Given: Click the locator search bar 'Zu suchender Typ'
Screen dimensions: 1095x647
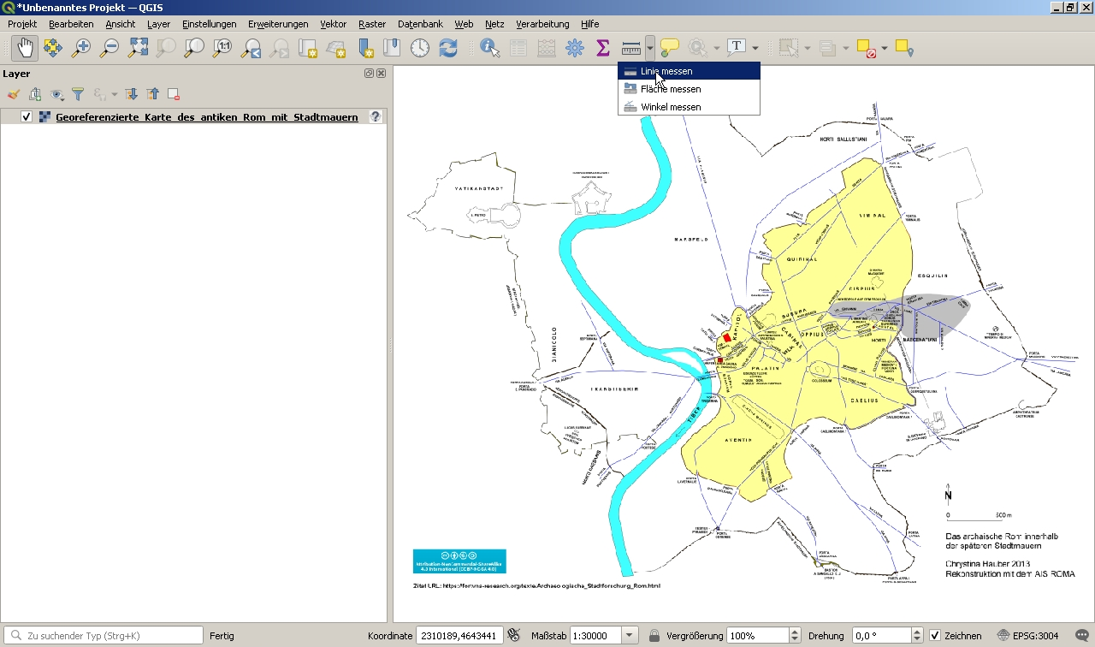Looking at the screenshot, I should [103, 636].
